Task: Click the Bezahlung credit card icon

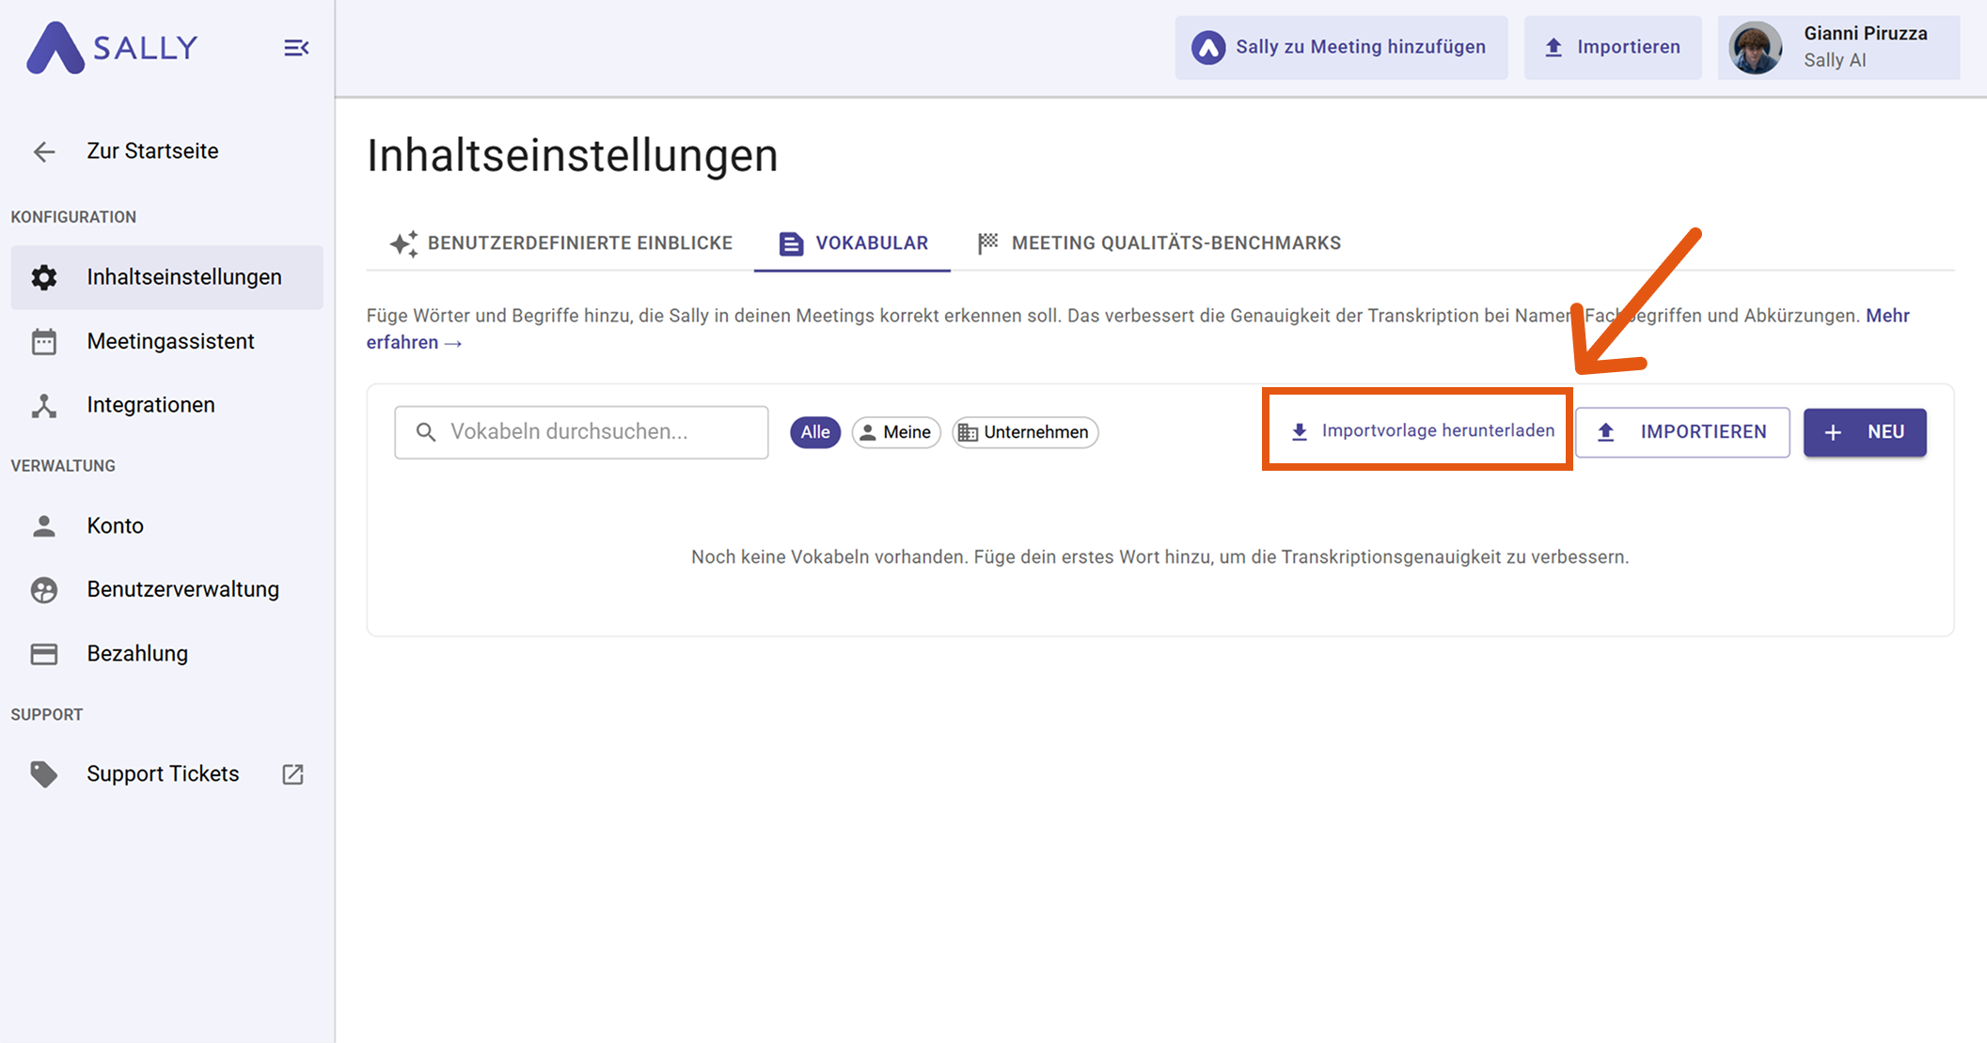Action: (x=44, y=654)
